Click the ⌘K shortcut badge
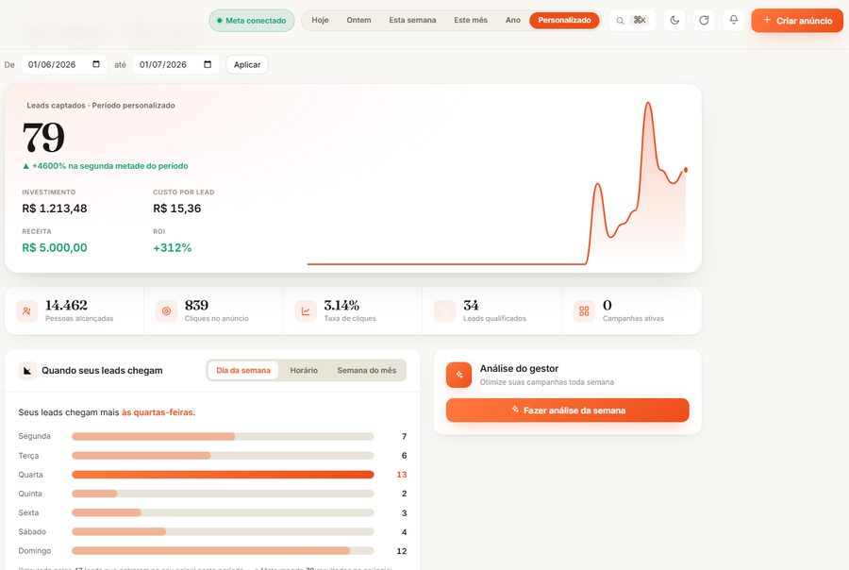 click(x=640, y=20)
